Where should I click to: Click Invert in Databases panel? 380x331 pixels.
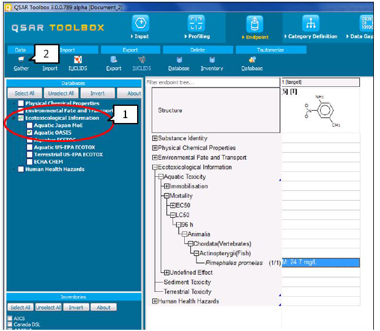click(x=97, y=93)
